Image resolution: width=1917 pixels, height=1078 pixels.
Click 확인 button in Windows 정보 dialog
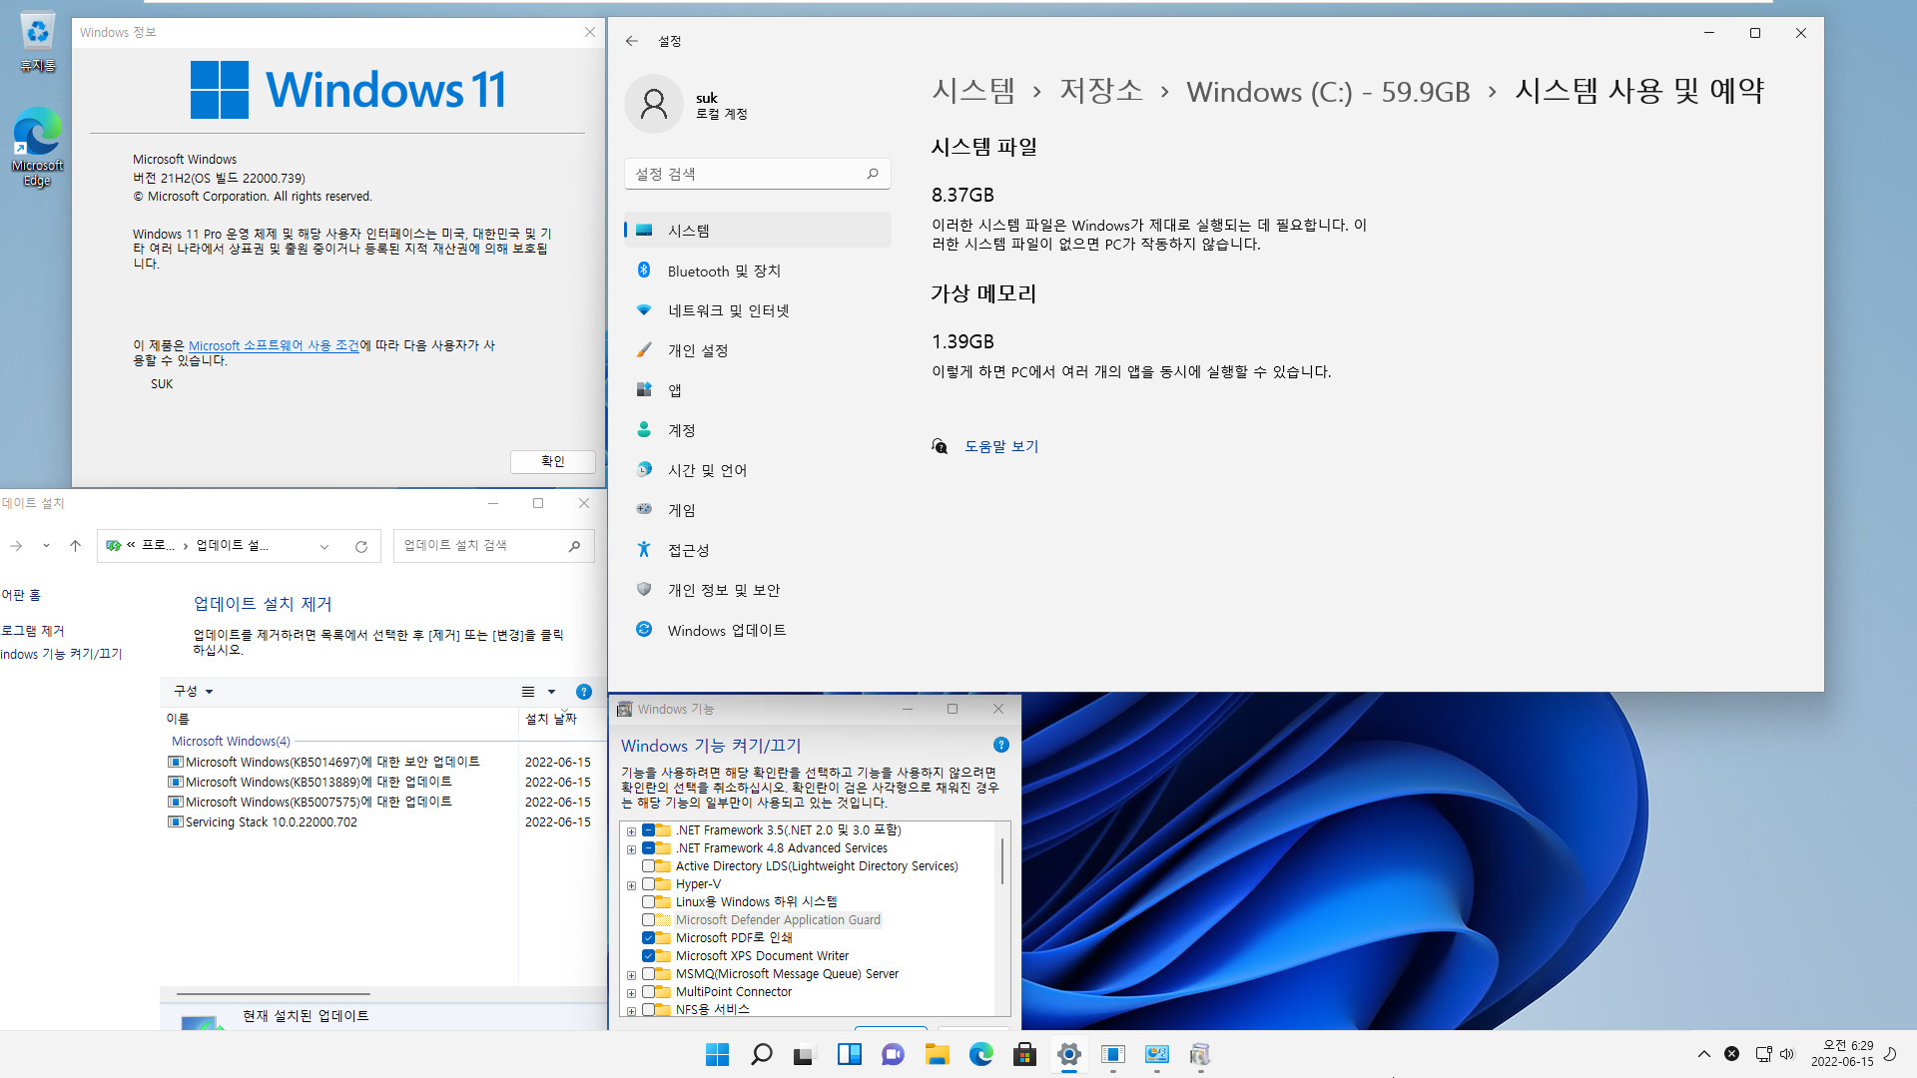(x=553, y=461)
